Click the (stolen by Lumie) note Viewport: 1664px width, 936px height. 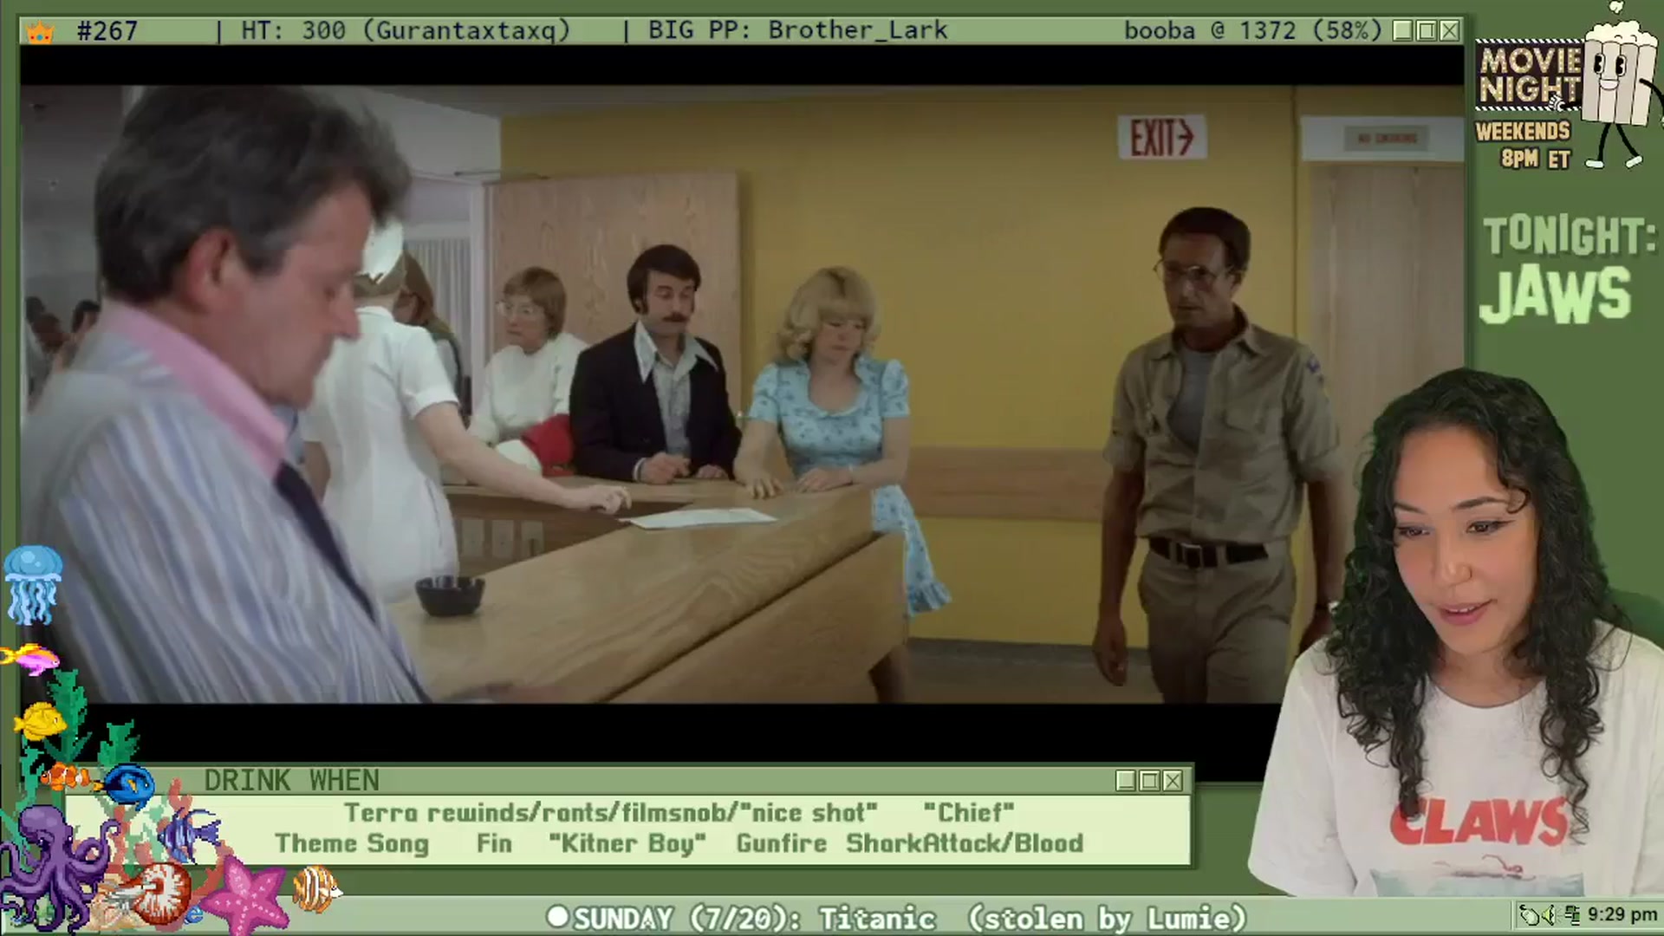tap(1107, 918)
